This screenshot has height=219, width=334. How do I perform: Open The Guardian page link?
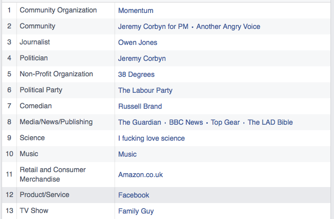140,122
